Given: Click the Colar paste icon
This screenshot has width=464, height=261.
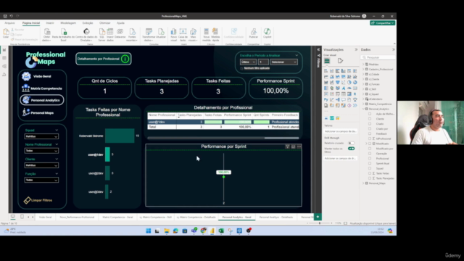Looking at the screenshot, I should click(6, 32).
